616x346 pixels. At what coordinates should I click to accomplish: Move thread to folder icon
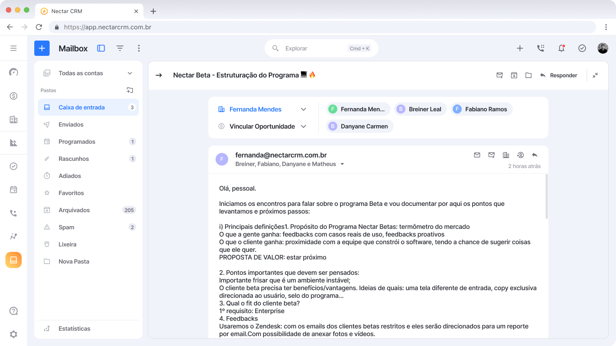coord(529,75)
